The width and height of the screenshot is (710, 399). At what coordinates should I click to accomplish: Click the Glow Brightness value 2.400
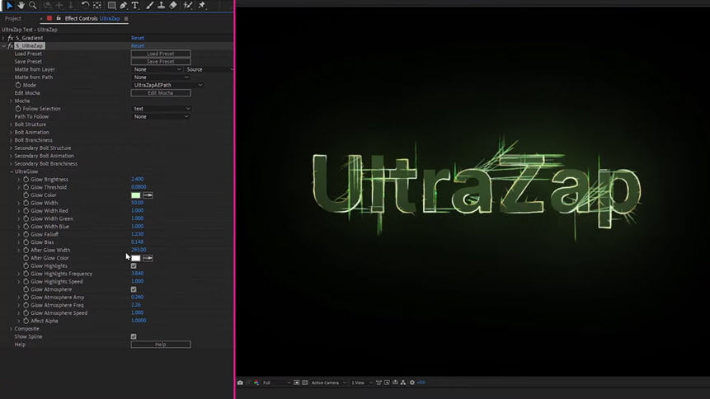pos(137,180)
